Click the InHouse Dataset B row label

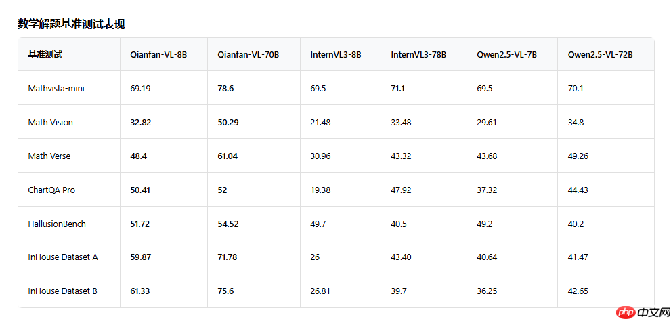(x=63, y=291)
